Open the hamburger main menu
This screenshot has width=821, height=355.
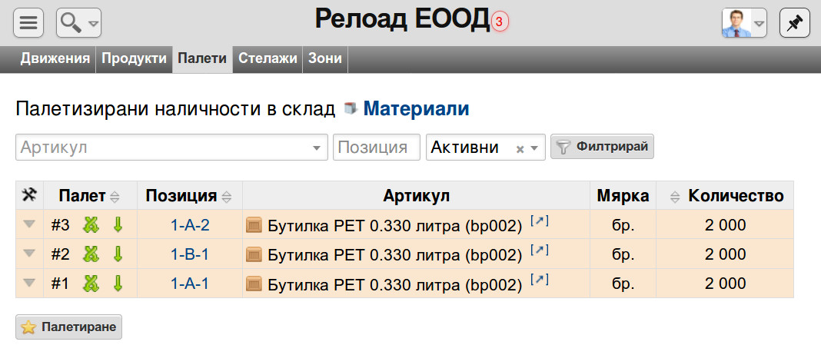coord(28,23)
